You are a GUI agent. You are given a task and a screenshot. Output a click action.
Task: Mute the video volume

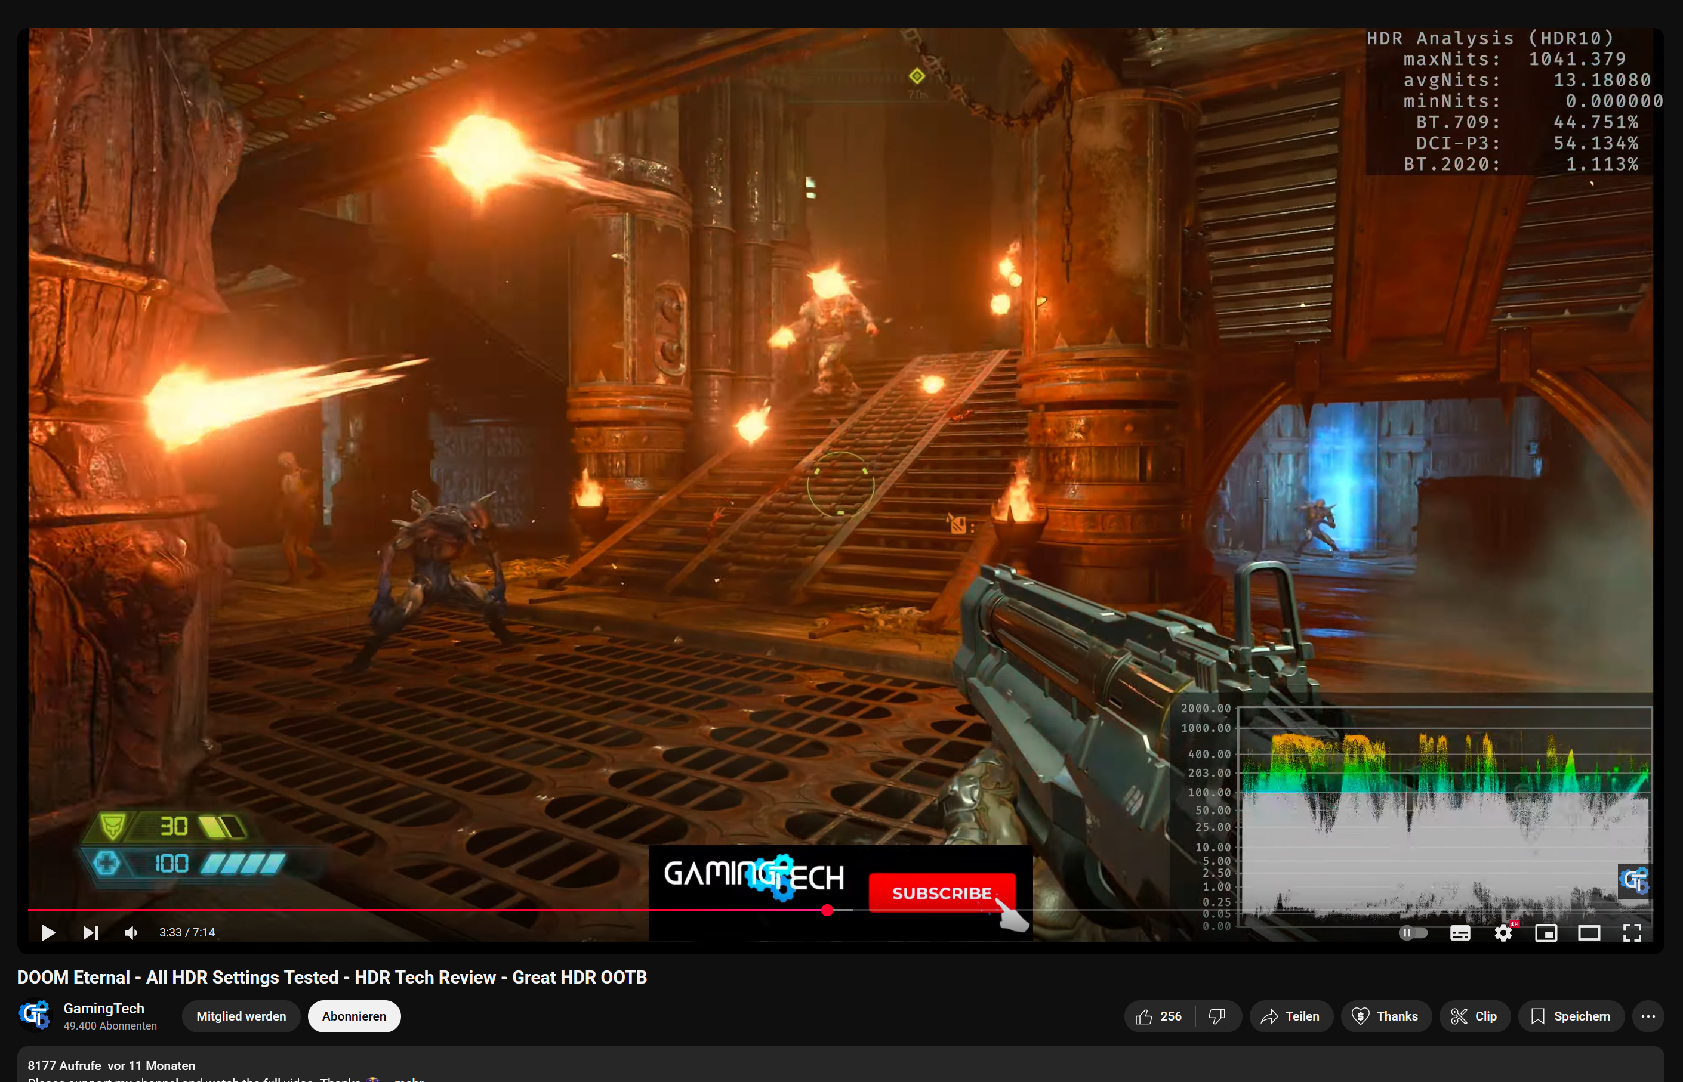click(131, 932)
